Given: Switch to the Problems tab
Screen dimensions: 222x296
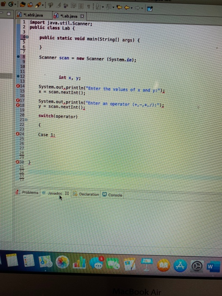Looking at the screenshot, I should click(x=27, y=192).
